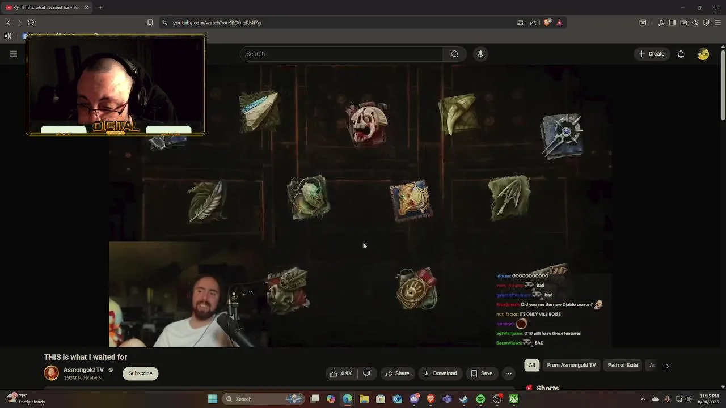Viewport: 726px width, 408px height.
Task: Reload the current page
Action: 31,23
